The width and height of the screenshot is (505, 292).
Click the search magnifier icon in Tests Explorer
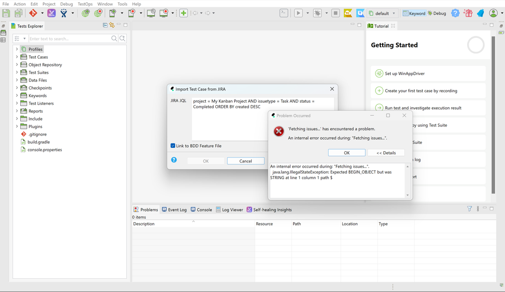pyautogui.click(x=114, y=38)
